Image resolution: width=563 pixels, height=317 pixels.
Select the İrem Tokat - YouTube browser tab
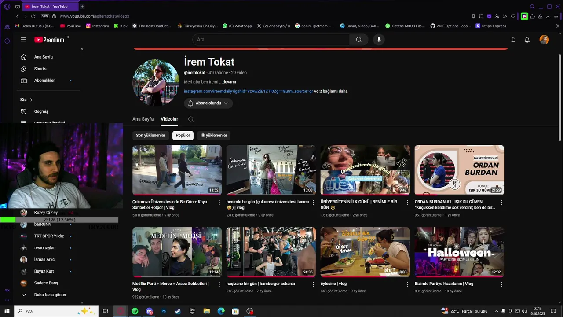click(50, 7)
